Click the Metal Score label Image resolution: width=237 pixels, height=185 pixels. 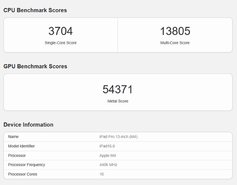click(118, 101)
